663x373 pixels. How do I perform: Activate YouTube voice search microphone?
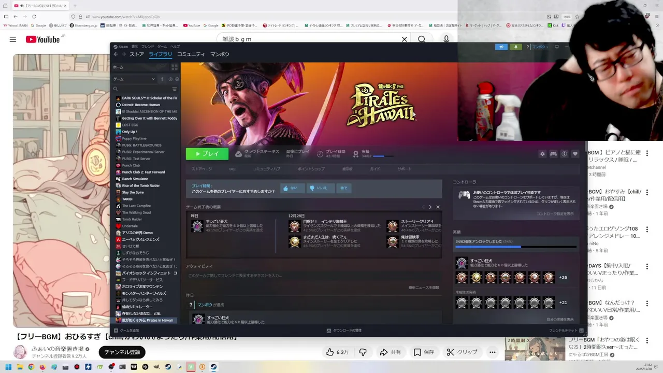(446, 39)
